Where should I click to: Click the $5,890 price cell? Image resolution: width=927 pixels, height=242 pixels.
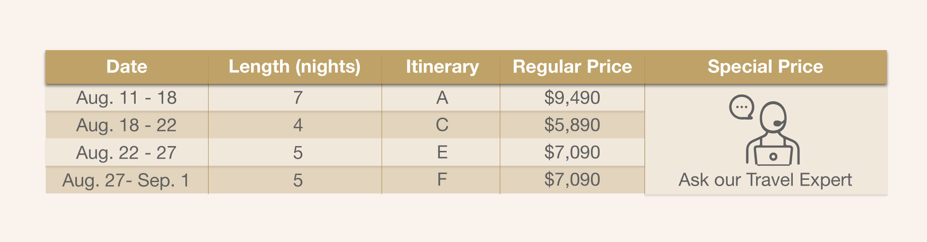pyautogui.click(x=572, y=125)
